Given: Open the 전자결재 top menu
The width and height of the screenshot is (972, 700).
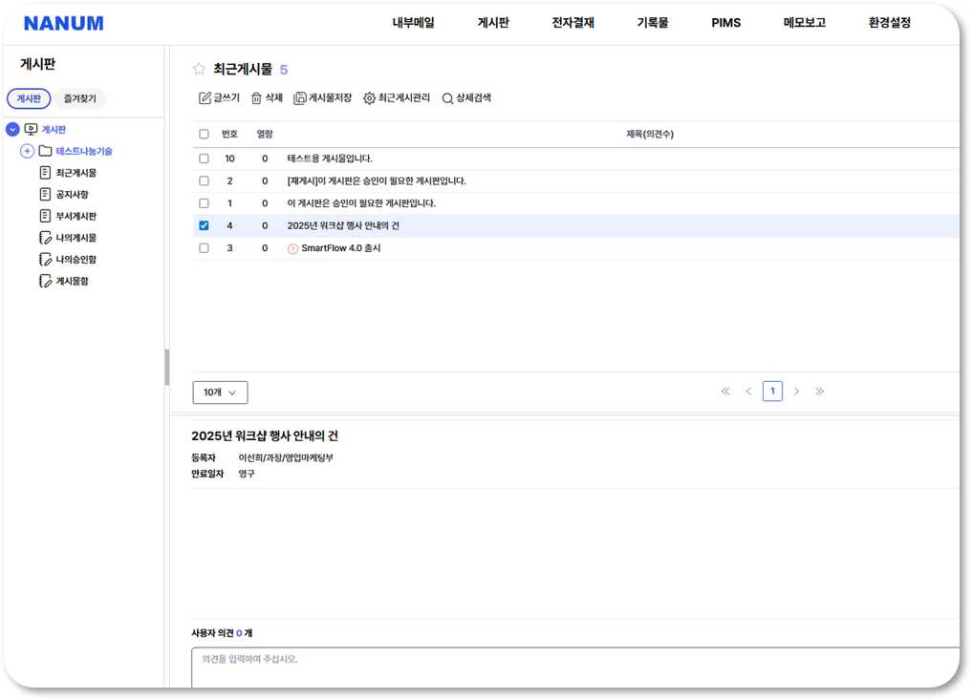Looking at the screenshot, I should tap(572, 23).
